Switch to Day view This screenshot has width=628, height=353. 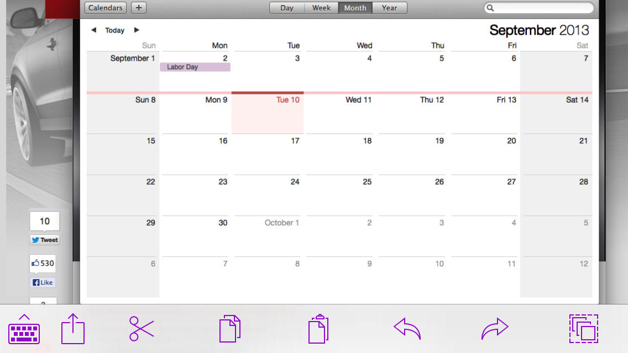coord(287,8)
